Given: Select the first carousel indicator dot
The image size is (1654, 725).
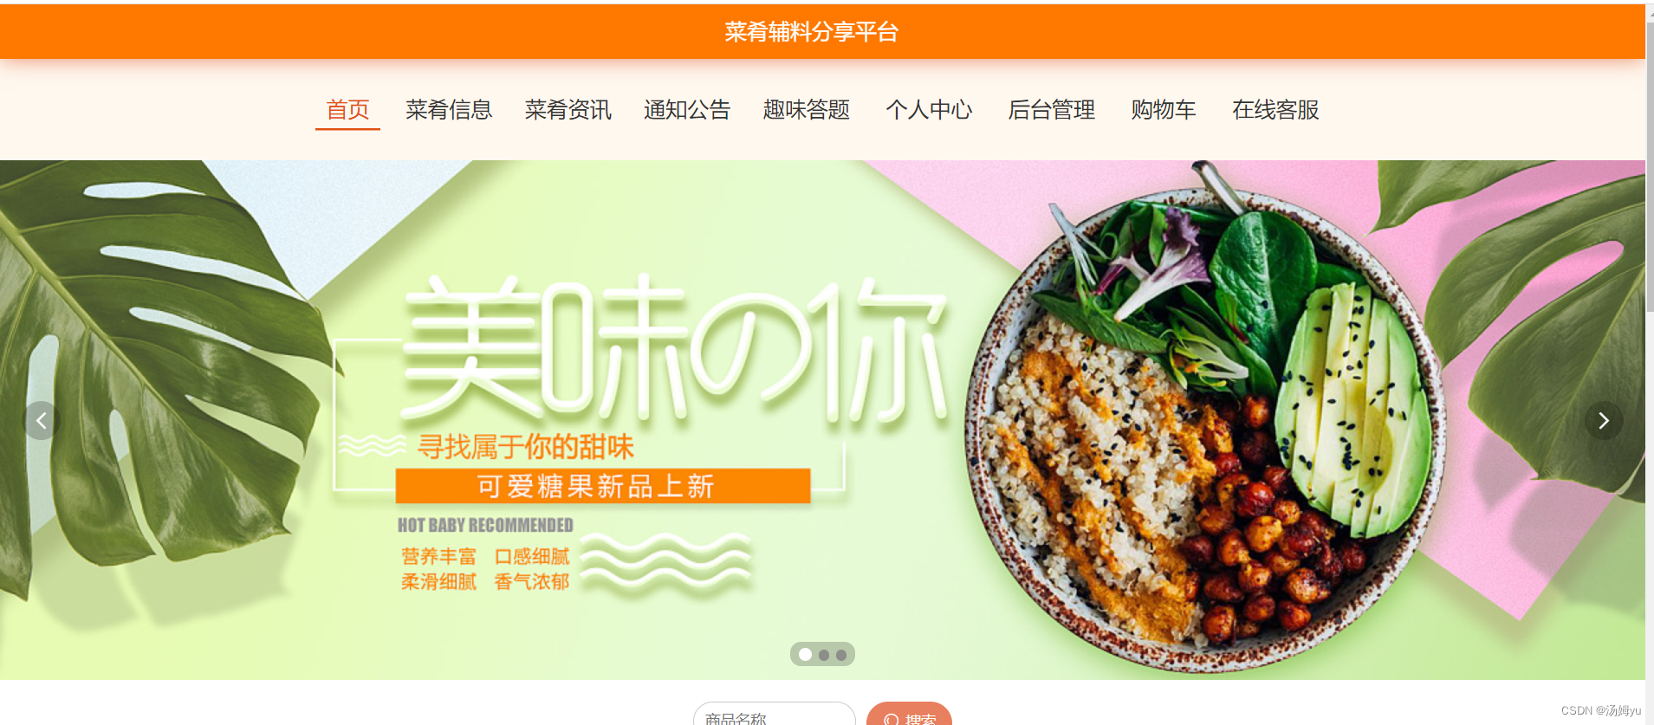Looking at the screenshot, I should (806, 655).
